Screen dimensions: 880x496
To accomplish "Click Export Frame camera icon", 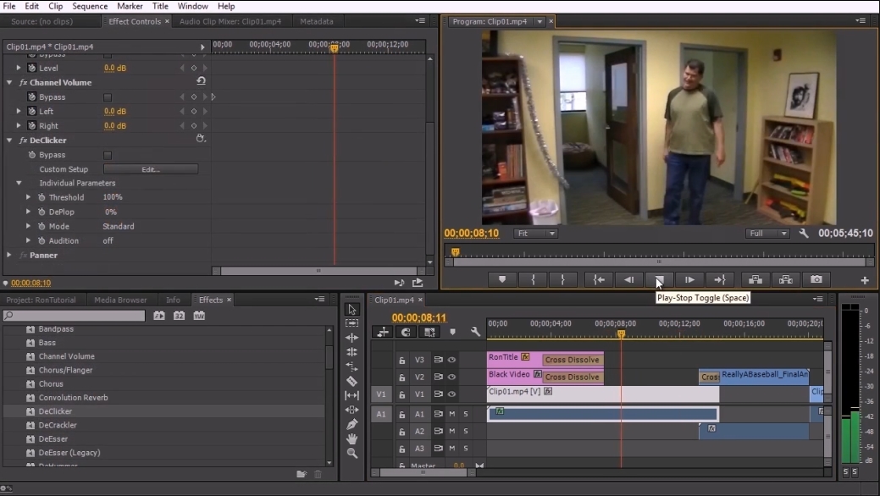I will click(816, 279).
